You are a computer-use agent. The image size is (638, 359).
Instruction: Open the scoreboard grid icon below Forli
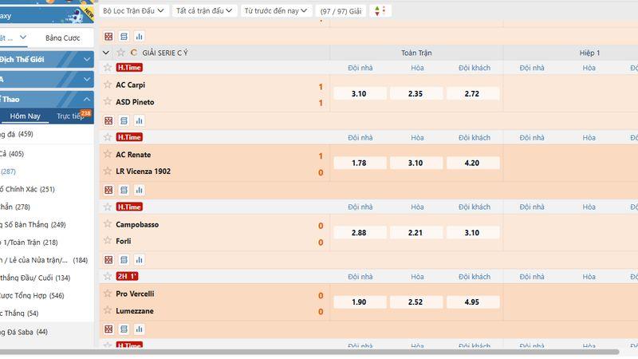tap(108, 259)
